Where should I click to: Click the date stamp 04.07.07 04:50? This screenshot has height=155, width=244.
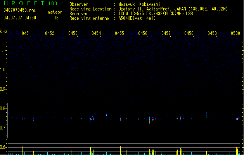pos(20,18)
